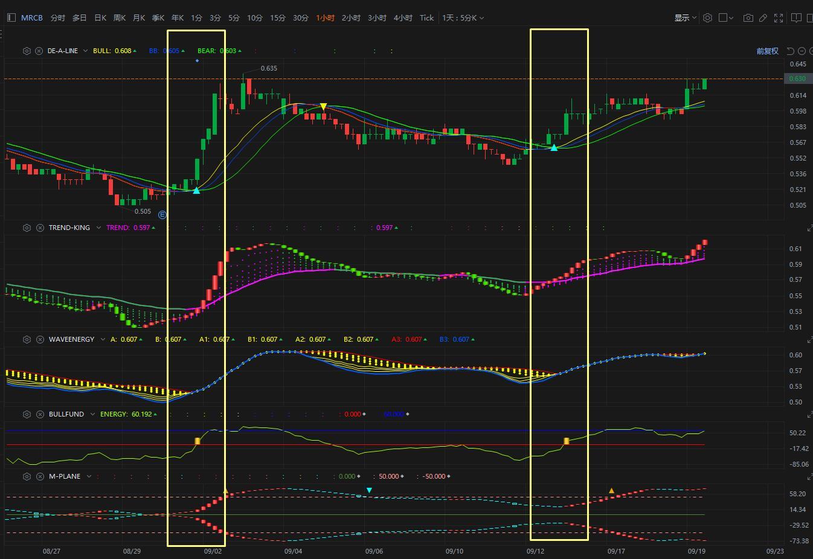813x559 pixels.
Task: Remove the WAVEENERGY indicator
Action: point(40,339)
